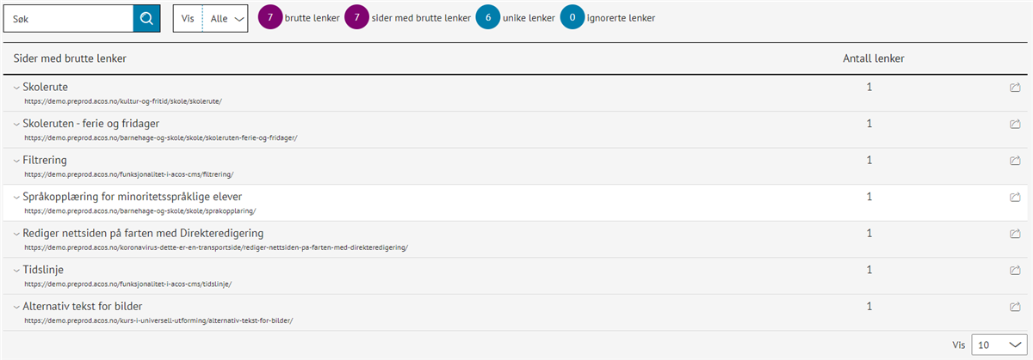Open the rows-per-page dropdown showing 10
Screen dimensions: 1033x360
(x=997, y=345)
